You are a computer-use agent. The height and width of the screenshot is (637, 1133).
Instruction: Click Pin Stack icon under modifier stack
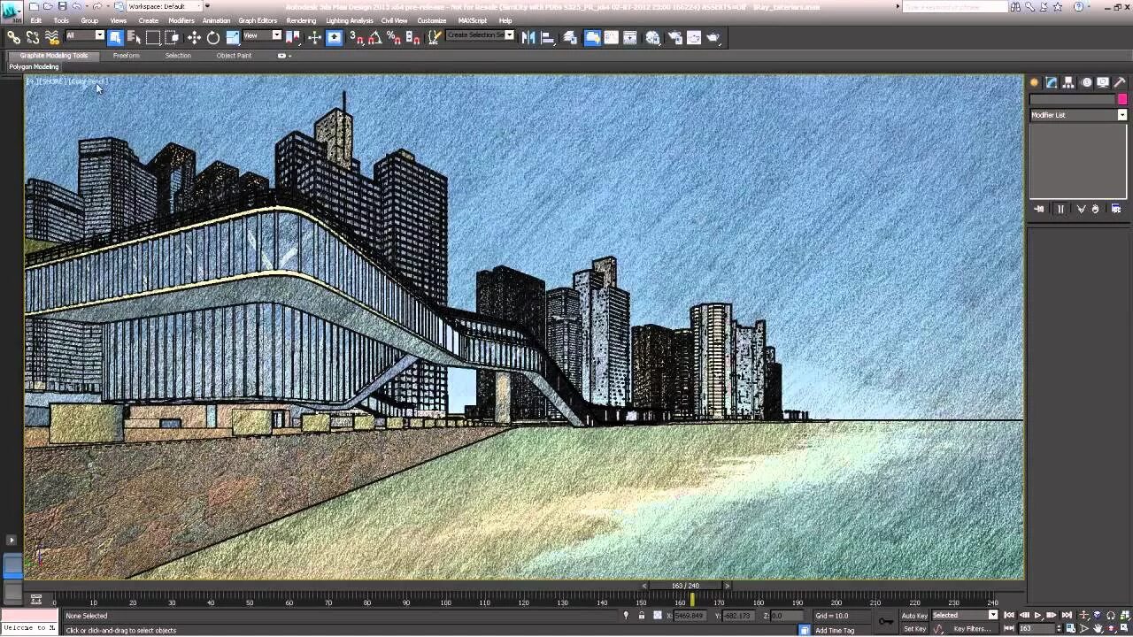pos(1039,209)
